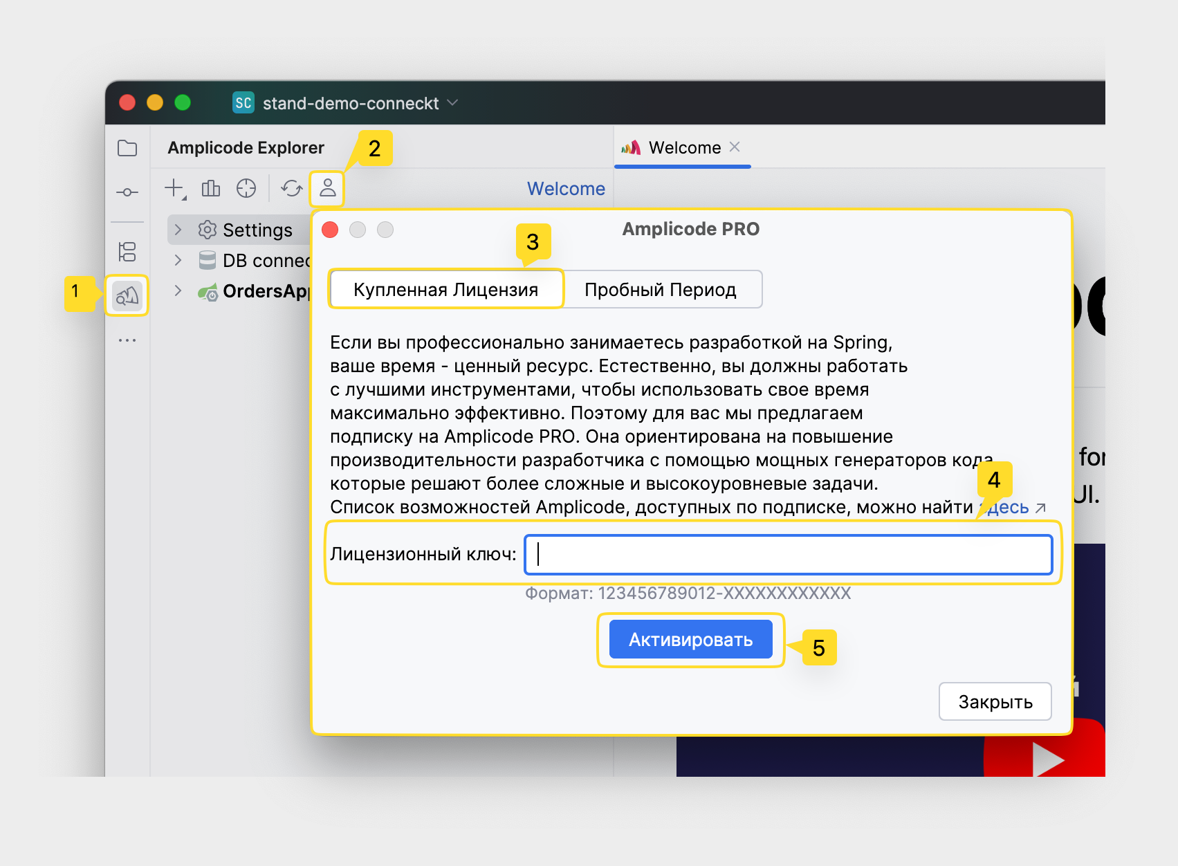The image size is (1178, 866).
Task: Open the здесь features link
Action: (1013, 507)
